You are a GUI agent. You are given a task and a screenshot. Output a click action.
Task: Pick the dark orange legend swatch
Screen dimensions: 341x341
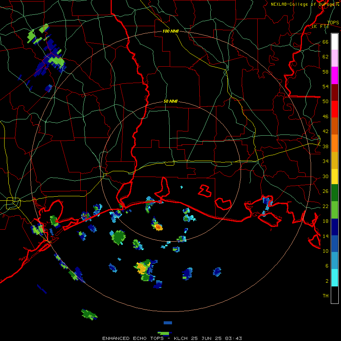tap(335, 126)
